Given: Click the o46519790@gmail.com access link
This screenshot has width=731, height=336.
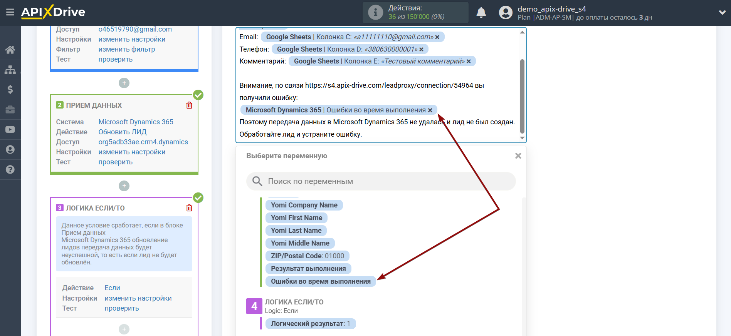Looking at the screenshot, I should pyautogui.click(x=135, y=29).
